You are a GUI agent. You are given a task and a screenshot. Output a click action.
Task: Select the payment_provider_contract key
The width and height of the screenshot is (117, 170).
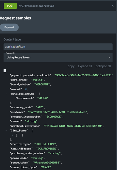click(x=30, y=75)
